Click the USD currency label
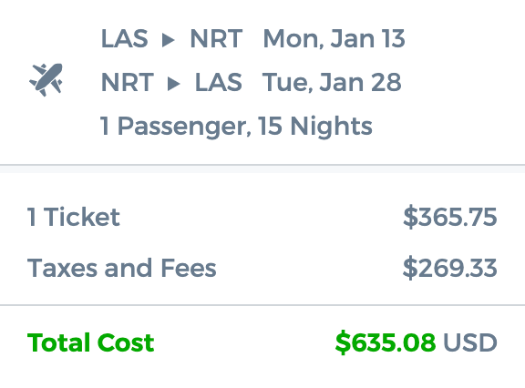The height and width of the screenshot is (388, 525). pyautogui.click(x=469, y=342)
